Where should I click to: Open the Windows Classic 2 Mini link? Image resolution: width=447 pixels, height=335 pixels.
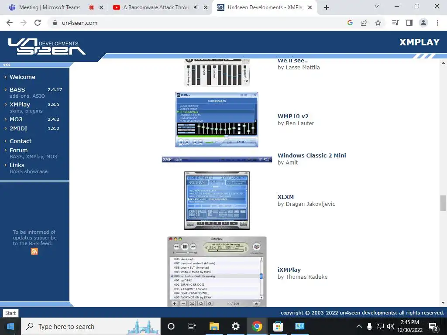(x=312, y=156)
